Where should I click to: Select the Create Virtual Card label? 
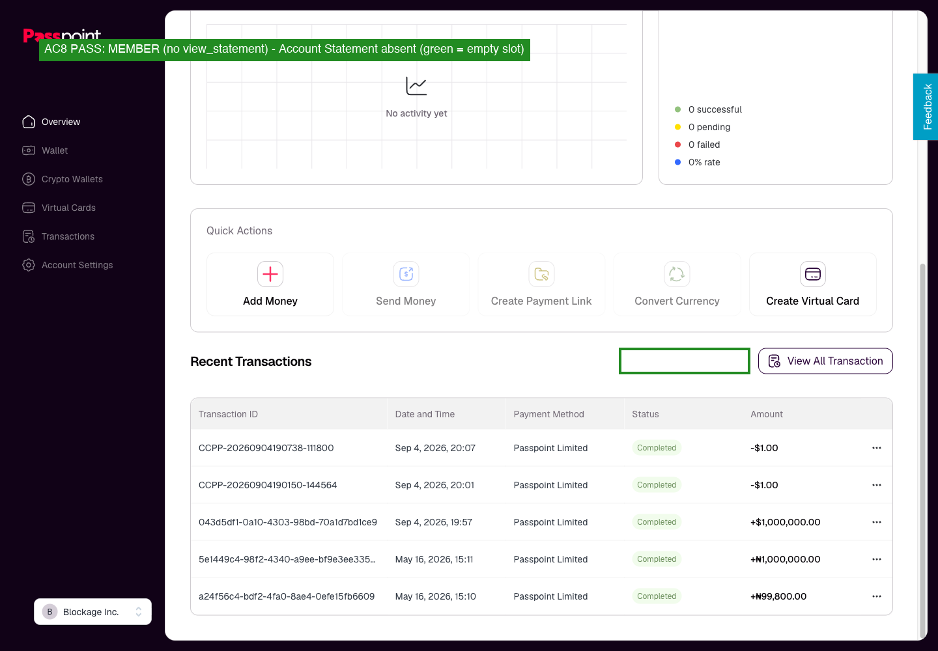813,301
